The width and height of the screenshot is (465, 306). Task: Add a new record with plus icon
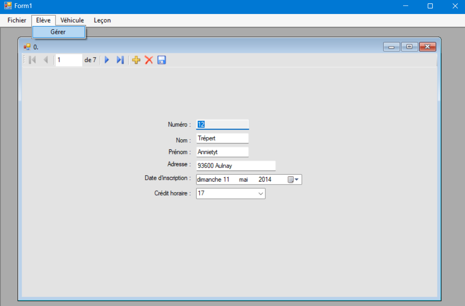click(136, 60)
